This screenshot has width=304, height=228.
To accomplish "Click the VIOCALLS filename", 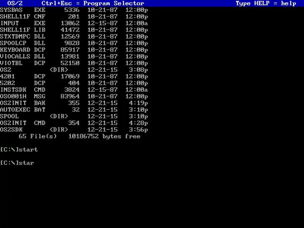I will [15, 56].
